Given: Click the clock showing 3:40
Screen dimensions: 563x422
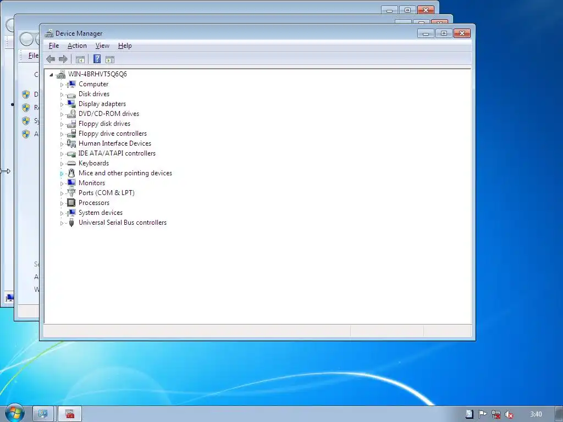Looking at the screenshot, I should click(x=536, y=414).
